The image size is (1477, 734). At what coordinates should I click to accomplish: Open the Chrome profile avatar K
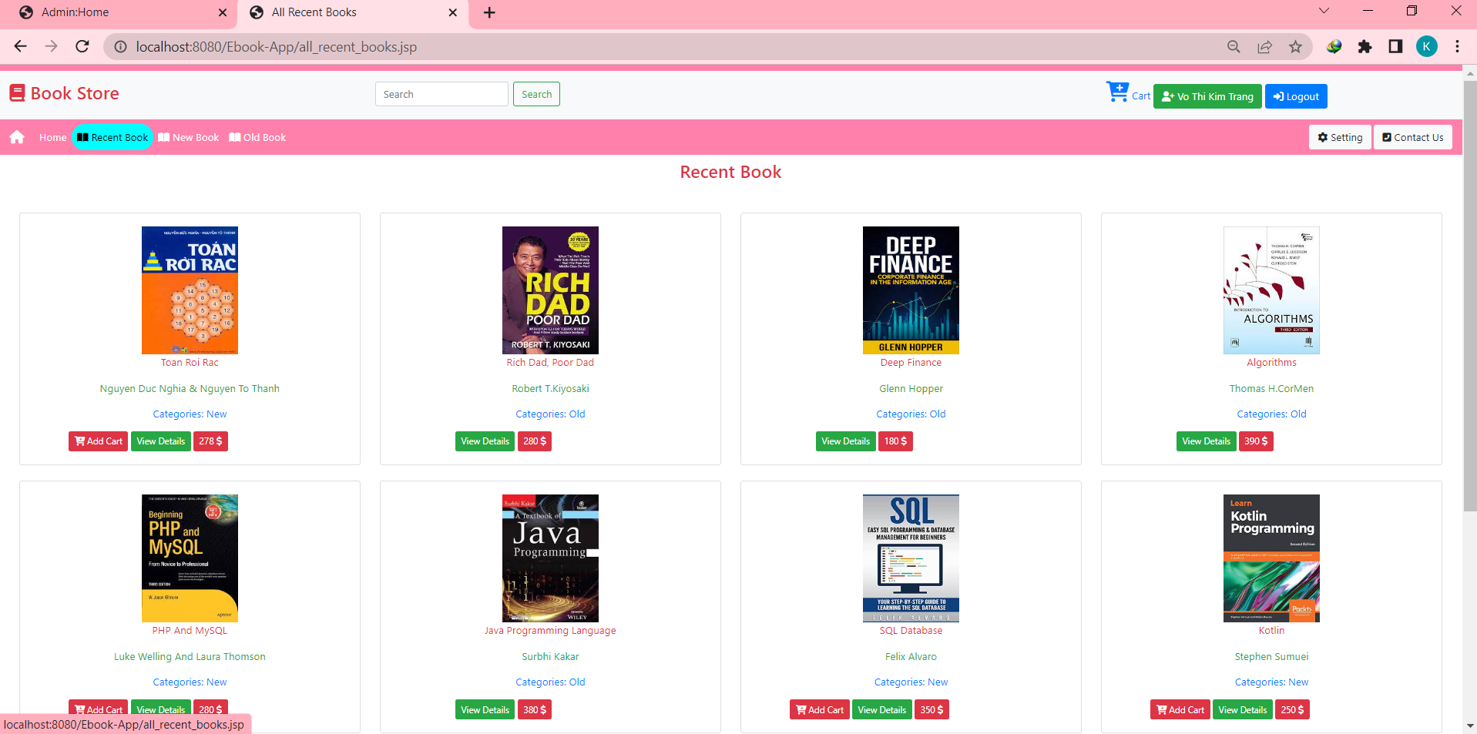pyautogui.click(x=1426, y=47)
